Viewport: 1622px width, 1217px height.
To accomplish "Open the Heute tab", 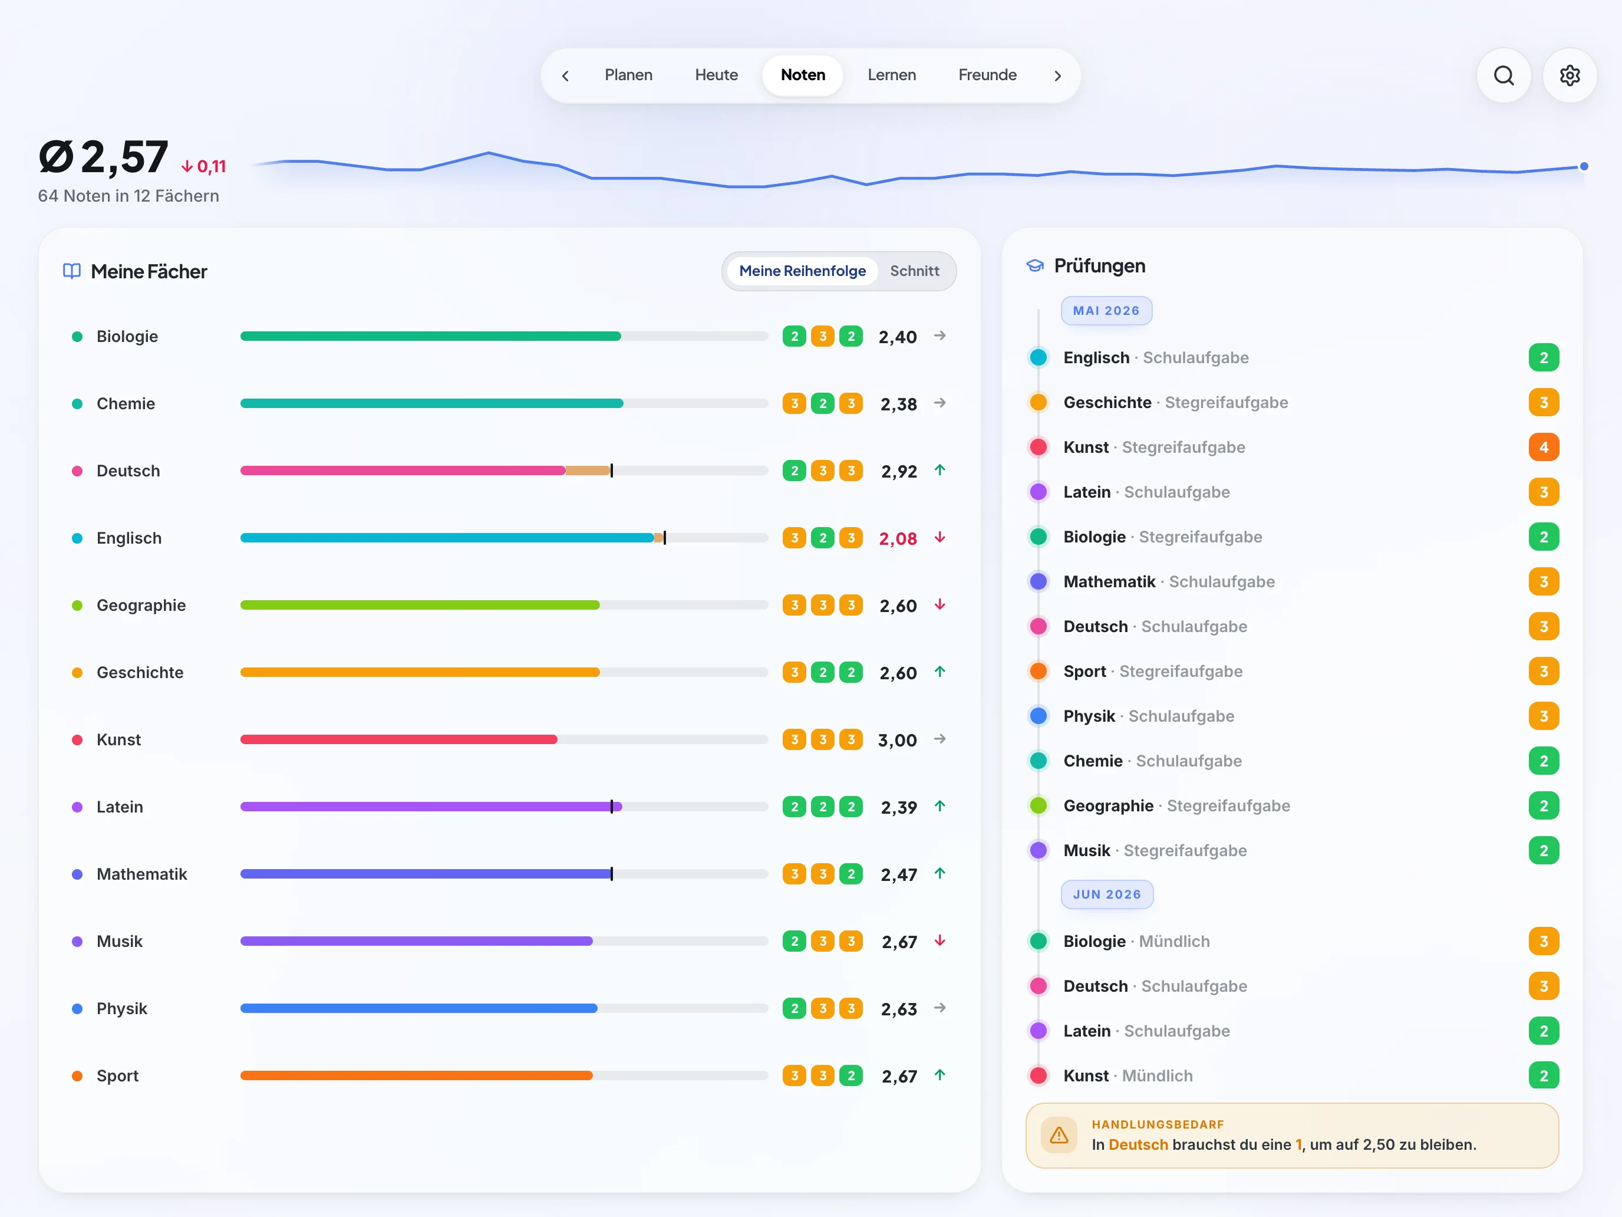I will [x=717, y=75].
